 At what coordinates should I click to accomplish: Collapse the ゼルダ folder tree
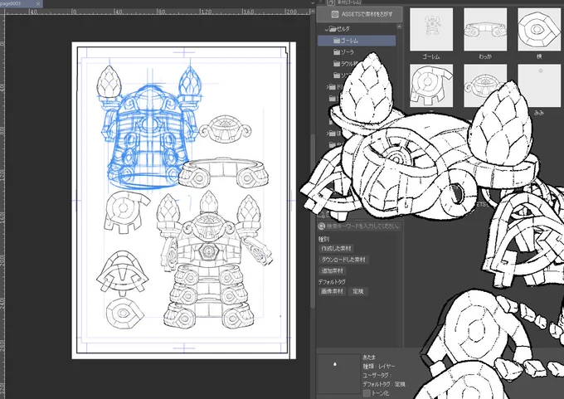tap(326, 29)
